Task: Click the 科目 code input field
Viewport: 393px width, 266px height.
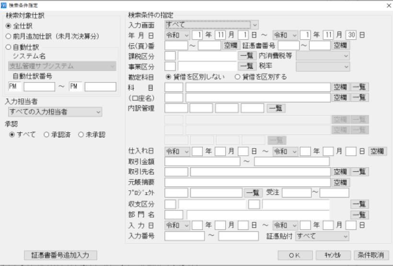Action: pos(174,88)
